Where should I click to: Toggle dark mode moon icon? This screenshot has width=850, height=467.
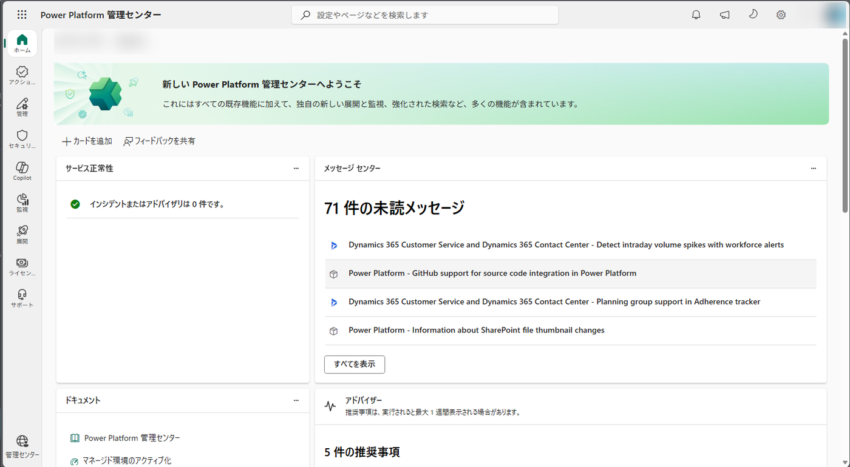coord(753,15)
